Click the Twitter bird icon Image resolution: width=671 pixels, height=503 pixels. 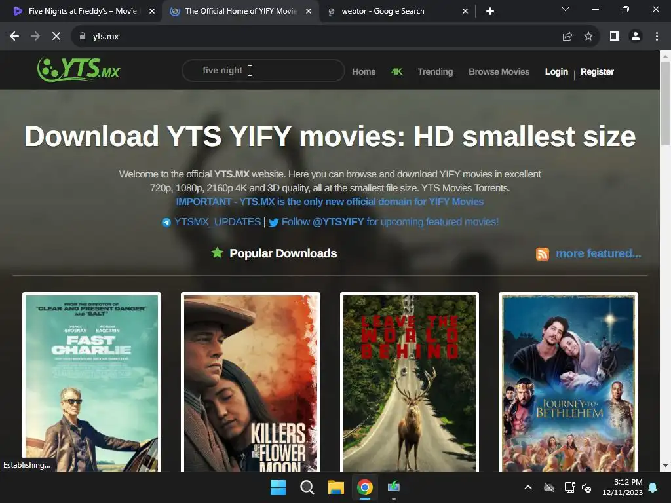click(273, 223)
